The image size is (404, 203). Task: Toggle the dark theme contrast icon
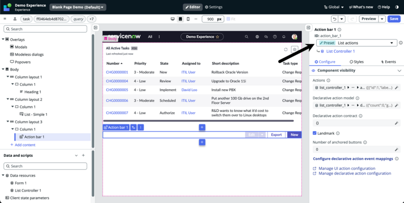click(x=397, y=7)
